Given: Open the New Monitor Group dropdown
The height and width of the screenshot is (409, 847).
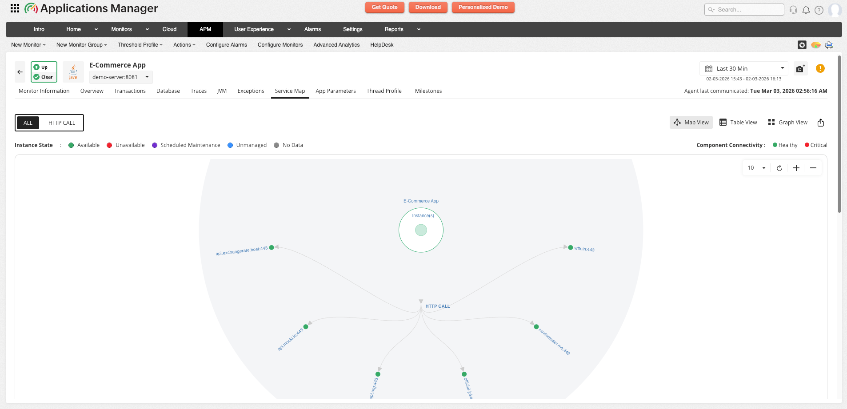Looking at the screenshot, I should 82,45.
